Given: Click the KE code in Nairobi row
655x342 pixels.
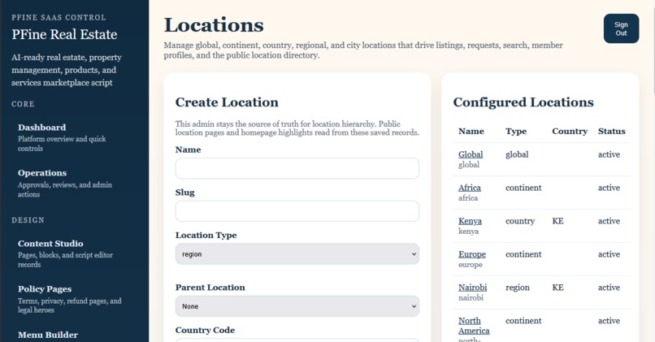Looking at the screenshot, I should (557, 288).
